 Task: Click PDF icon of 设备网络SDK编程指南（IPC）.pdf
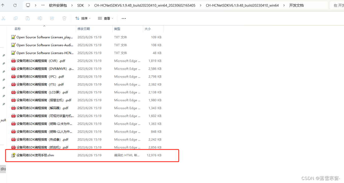pos(13,76)
